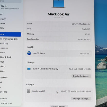This screenshot has height=107, width=107.
Task: Open Accessibility in the sidebar
Action: coord(4,43)
